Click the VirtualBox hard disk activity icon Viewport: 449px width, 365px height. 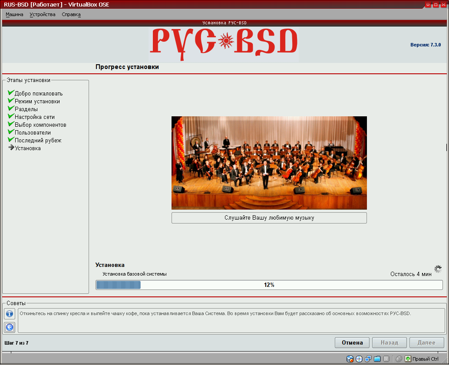tap(350, 358)
